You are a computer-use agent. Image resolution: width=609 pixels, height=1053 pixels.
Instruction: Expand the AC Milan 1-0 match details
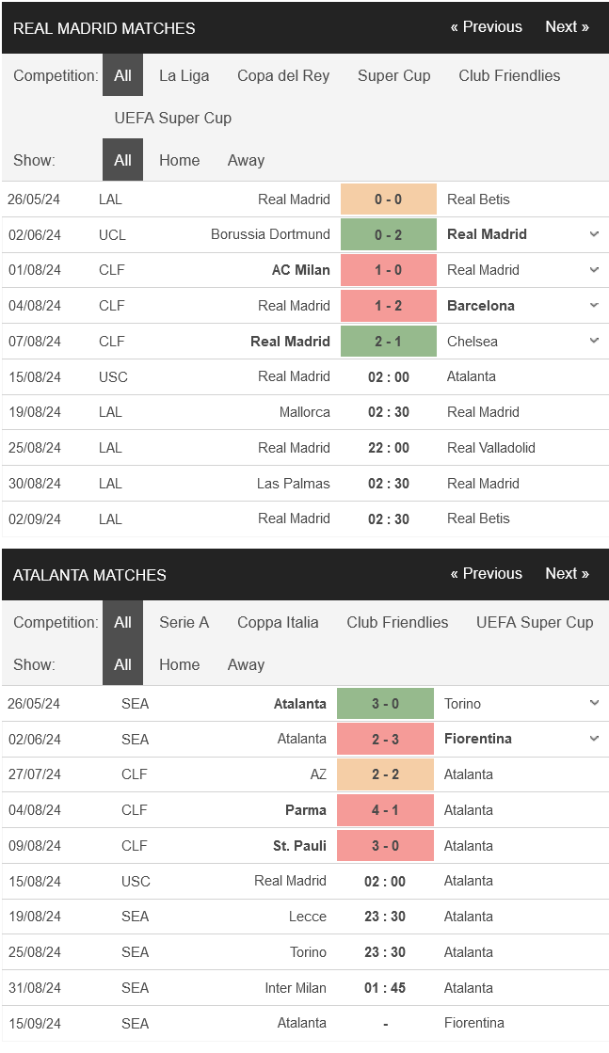point(594,270)
